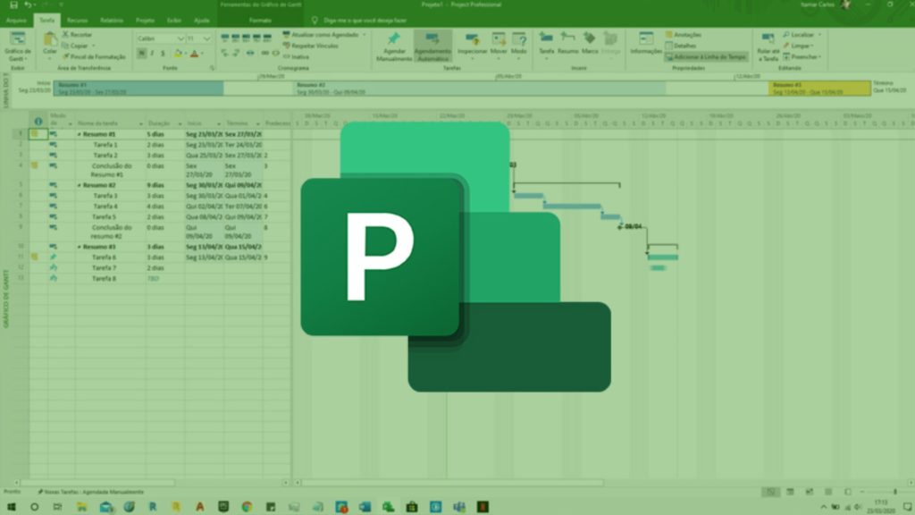Open the Preencher fill menu

coord(802,56)
